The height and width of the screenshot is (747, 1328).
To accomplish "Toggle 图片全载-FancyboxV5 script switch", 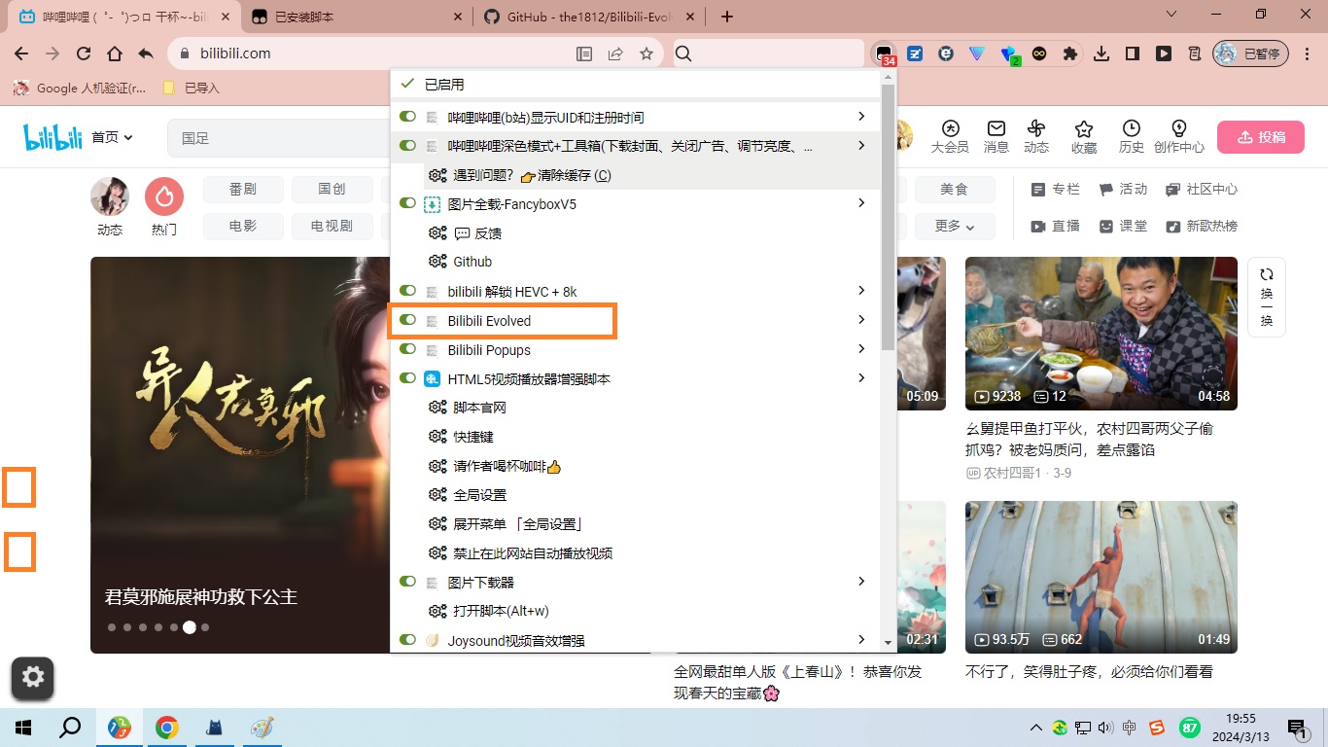I will point(408,204).
